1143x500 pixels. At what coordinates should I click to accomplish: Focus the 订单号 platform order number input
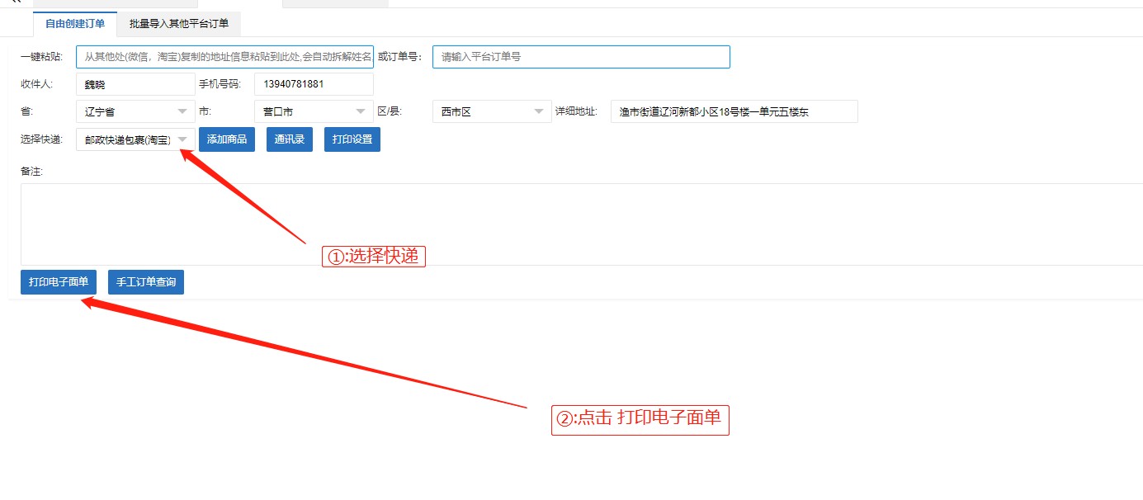click(581, 57)
